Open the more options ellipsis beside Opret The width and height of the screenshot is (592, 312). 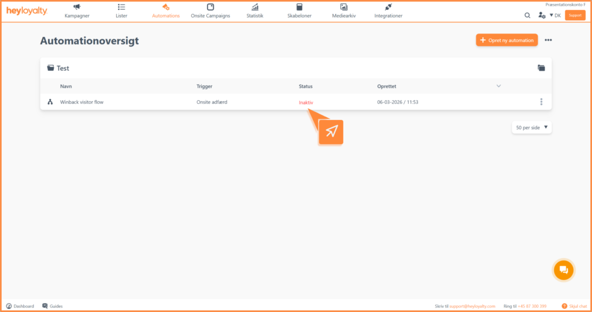(548, 40)
